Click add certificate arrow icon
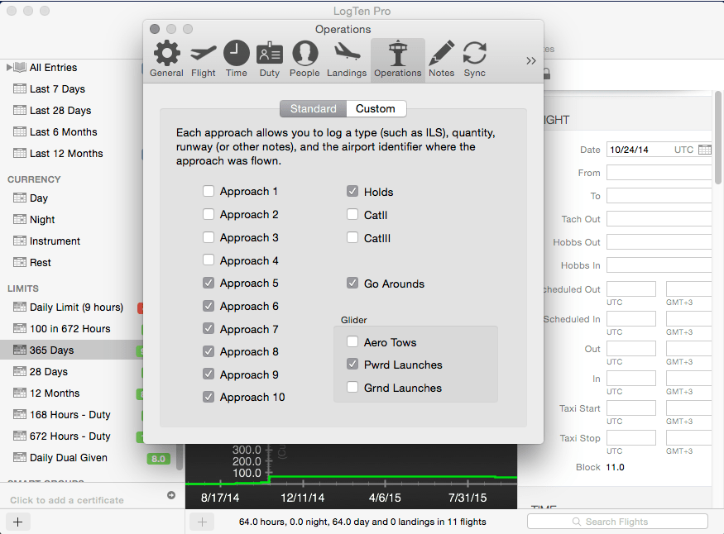The image size is (724, 534). [171, 495]
